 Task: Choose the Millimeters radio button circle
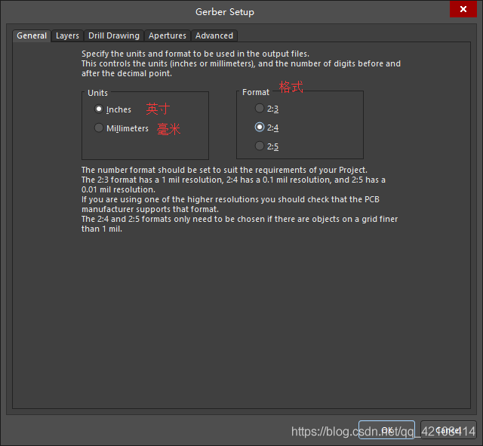(99, 128)
